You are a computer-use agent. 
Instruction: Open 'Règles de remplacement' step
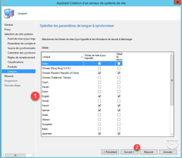coord(21,57)
